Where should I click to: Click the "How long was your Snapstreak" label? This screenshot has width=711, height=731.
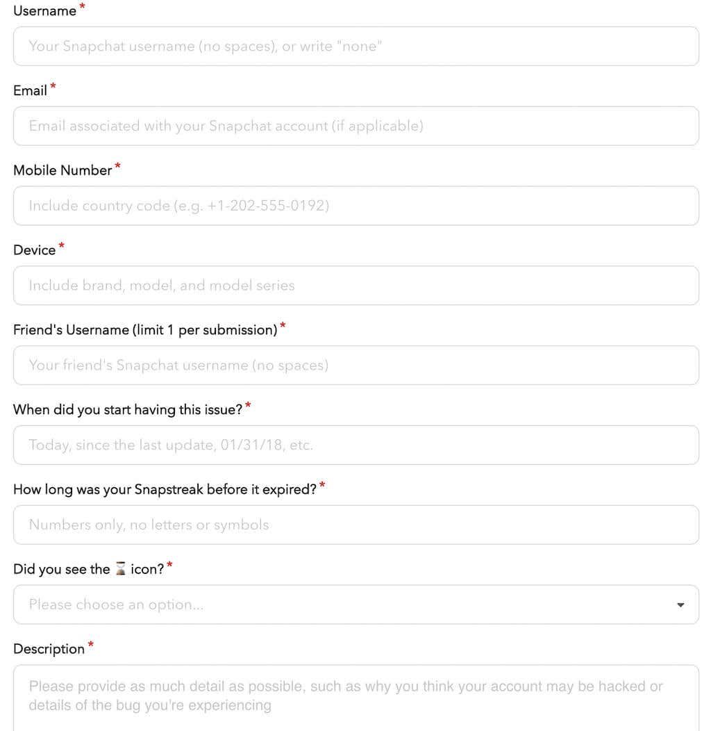click(165, 490)
